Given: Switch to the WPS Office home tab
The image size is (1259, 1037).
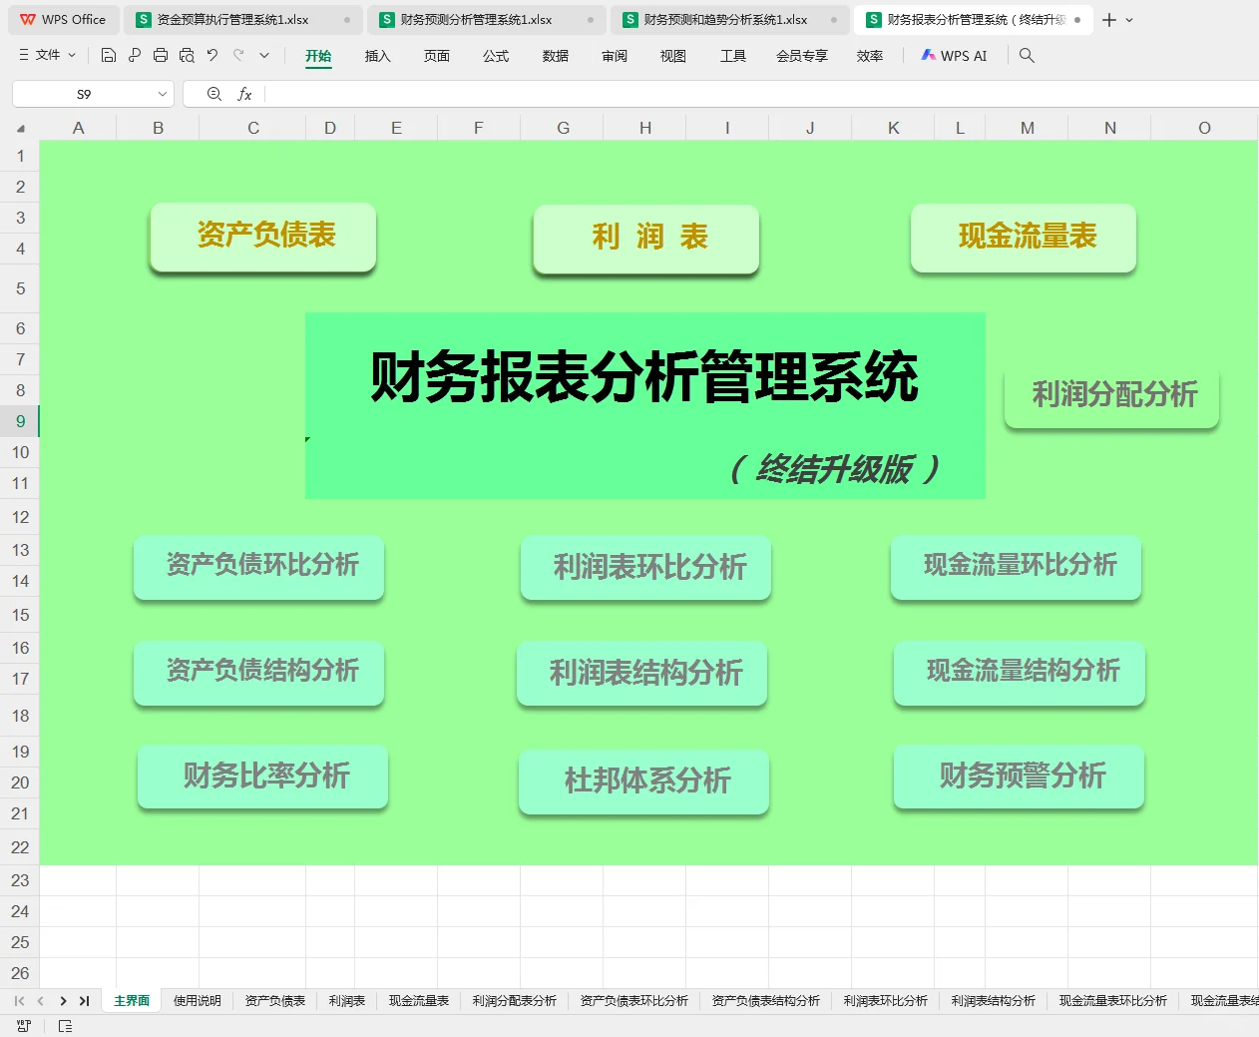Looking at the screenshot, I should (x=63, y=20).
